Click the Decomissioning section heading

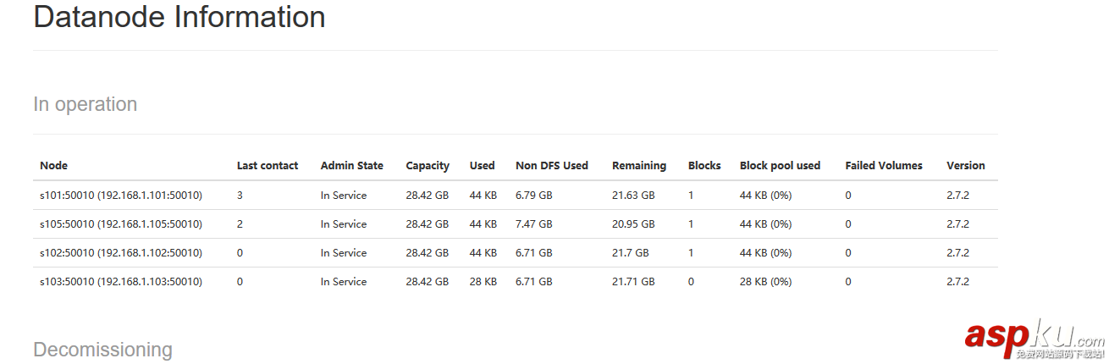coord(102,350)
